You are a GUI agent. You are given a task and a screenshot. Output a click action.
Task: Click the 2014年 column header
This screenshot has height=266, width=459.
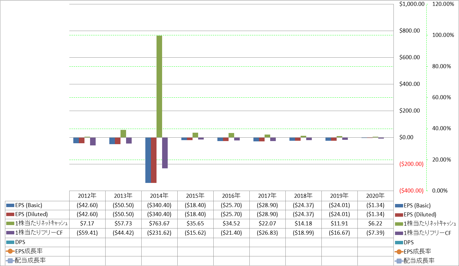pyautogui.click(x=159, y=196)
